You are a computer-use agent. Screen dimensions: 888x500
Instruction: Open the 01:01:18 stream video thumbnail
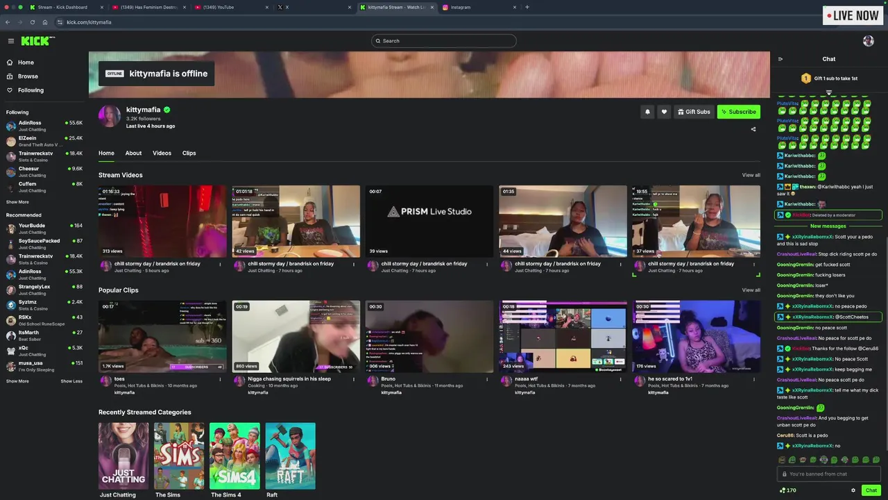click(x=296, y=222)
